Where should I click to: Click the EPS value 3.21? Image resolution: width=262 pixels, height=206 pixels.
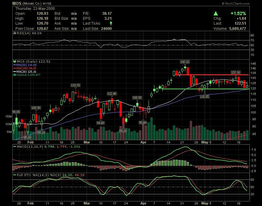pos(108,19)
